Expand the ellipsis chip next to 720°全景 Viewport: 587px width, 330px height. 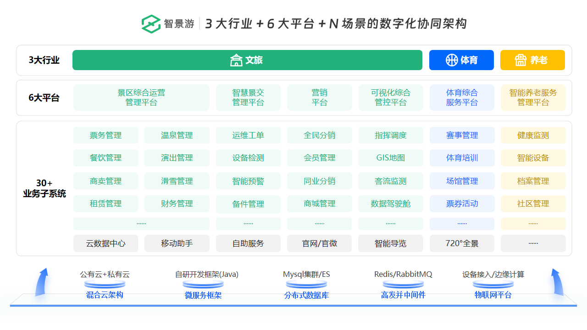pos(533,243)
